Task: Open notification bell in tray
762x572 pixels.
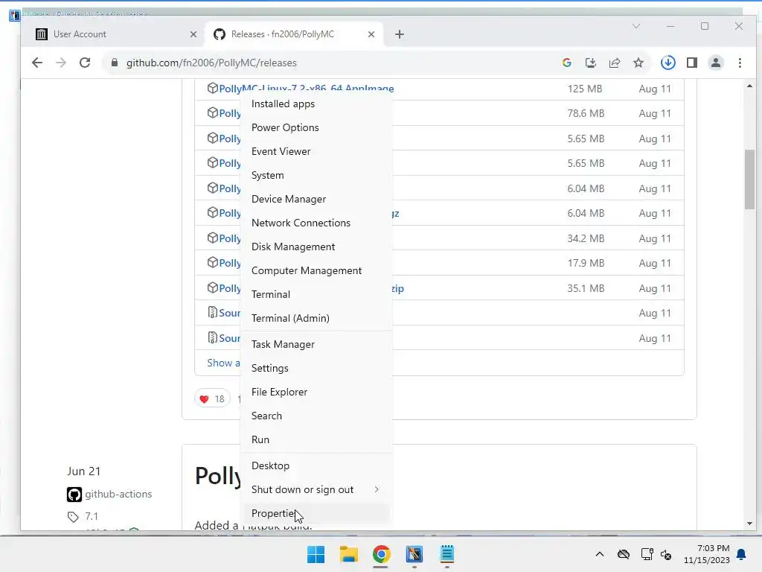Action: point(742,554)
